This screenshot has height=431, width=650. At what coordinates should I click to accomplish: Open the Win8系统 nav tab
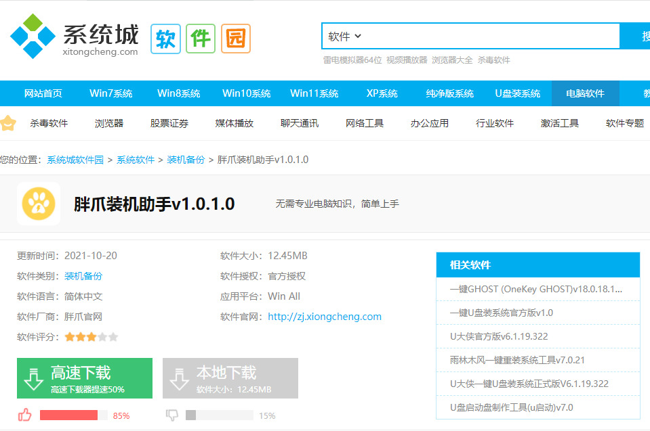[179, 93]
